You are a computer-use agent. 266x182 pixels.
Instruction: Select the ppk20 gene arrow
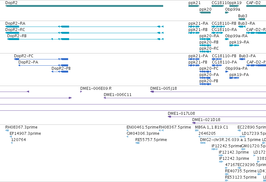click(x=205, y=13)
